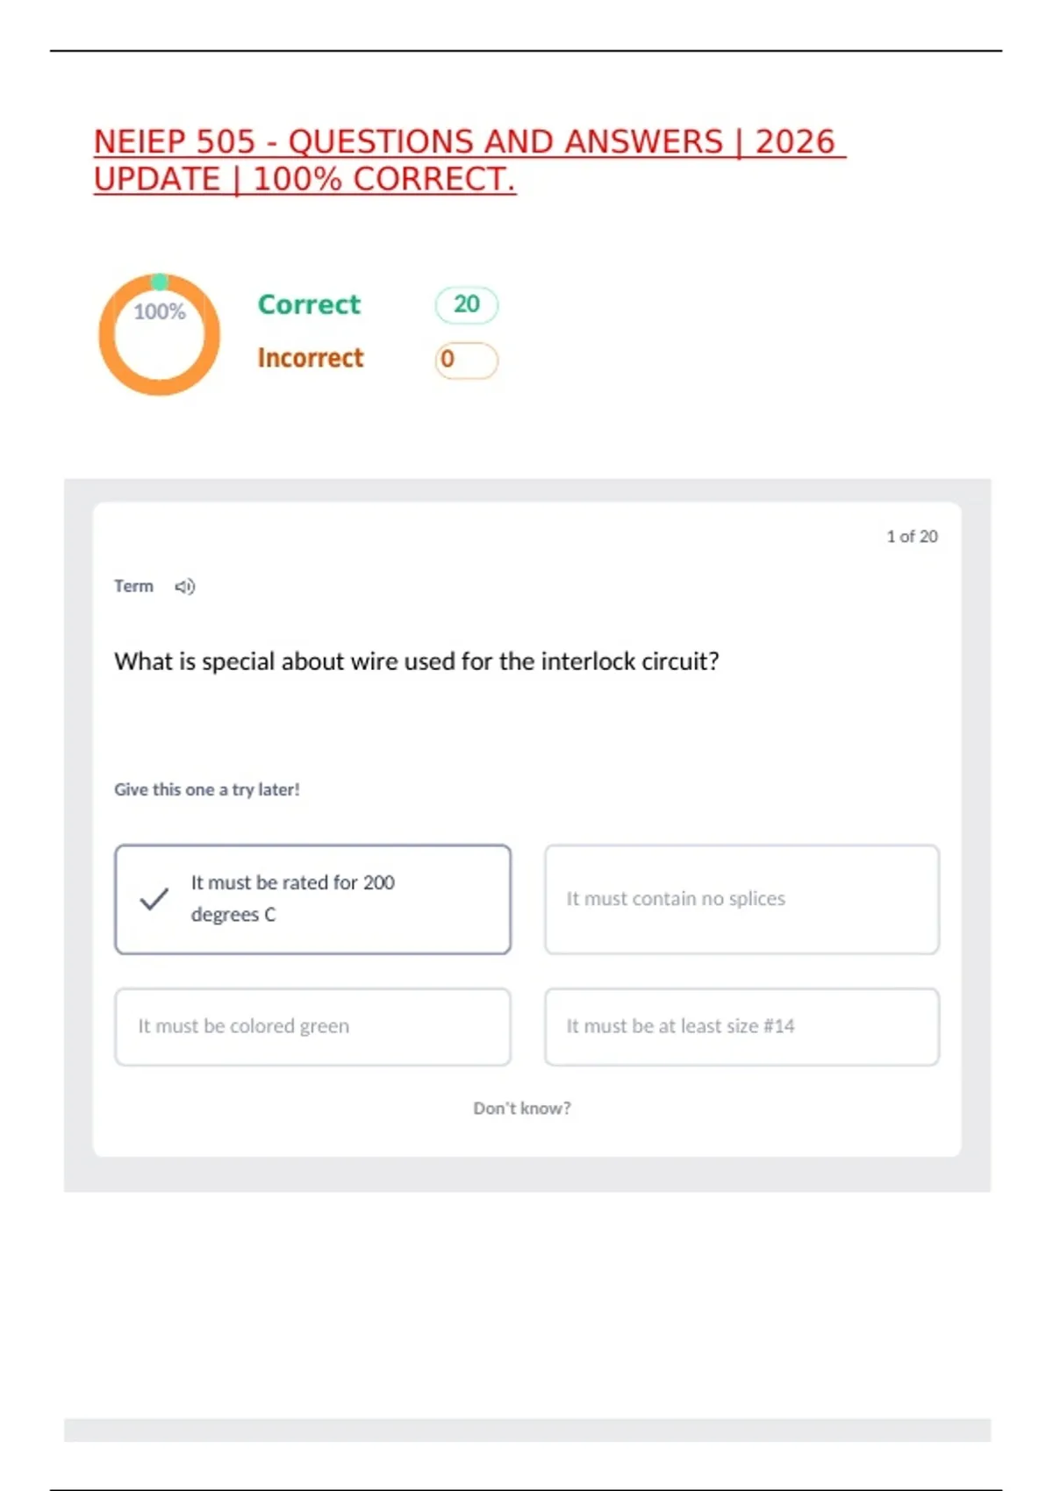Click the 'Don't know?' link

click(x=522, y=1108)
